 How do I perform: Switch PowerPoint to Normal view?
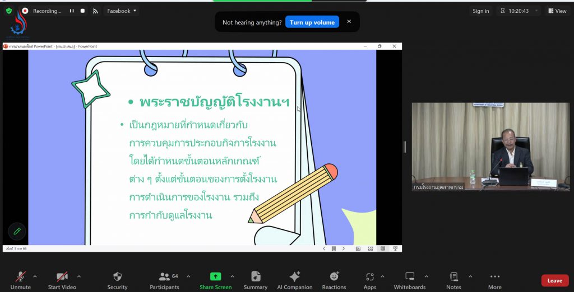(358, 248)
